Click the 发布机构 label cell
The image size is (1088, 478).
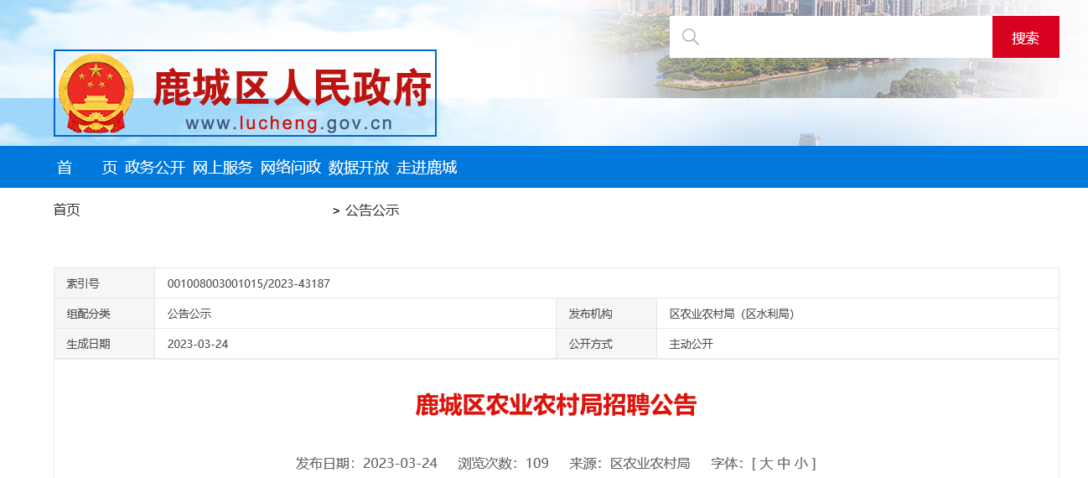coord(606,314)
